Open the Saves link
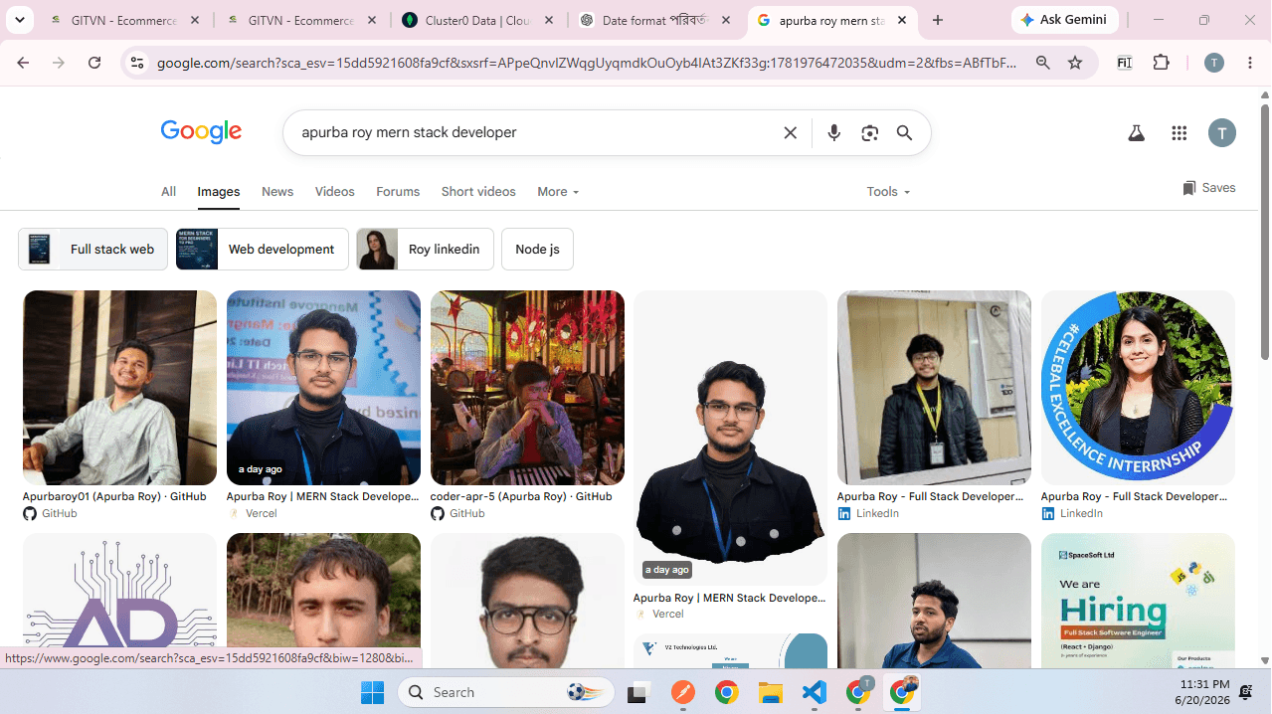The width and height of the screenshot is (1272, 714). click(x=1208, y=188)
